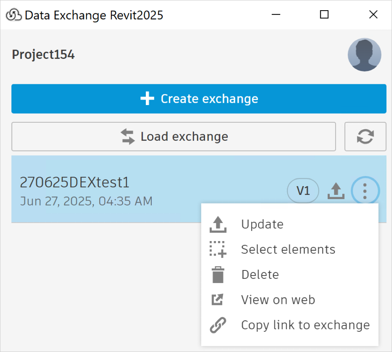392x352 pixels.
Task: Close the Data Exchange Revit2025 window
Action: (x=373, y=15)
